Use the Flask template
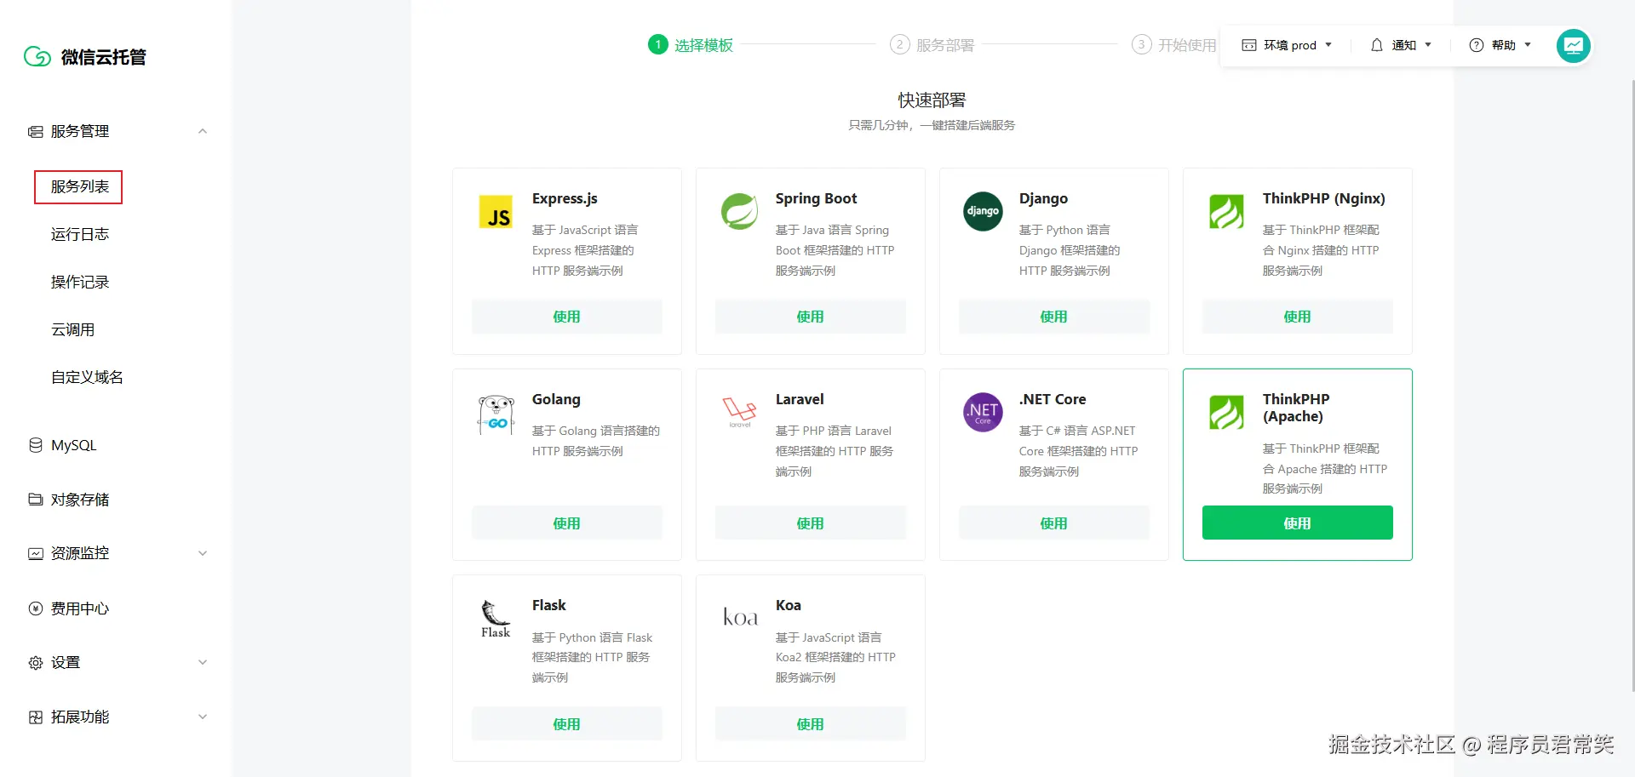 567,724
